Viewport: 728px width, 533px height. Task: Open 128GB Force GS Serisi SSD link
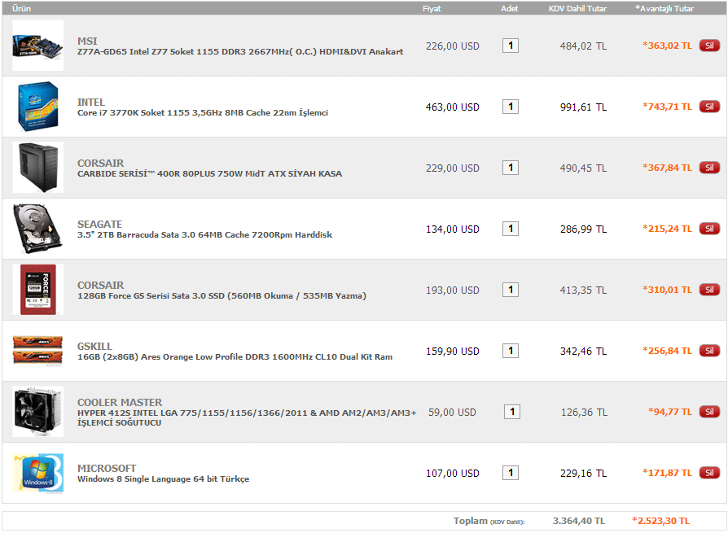pos(221,296)
